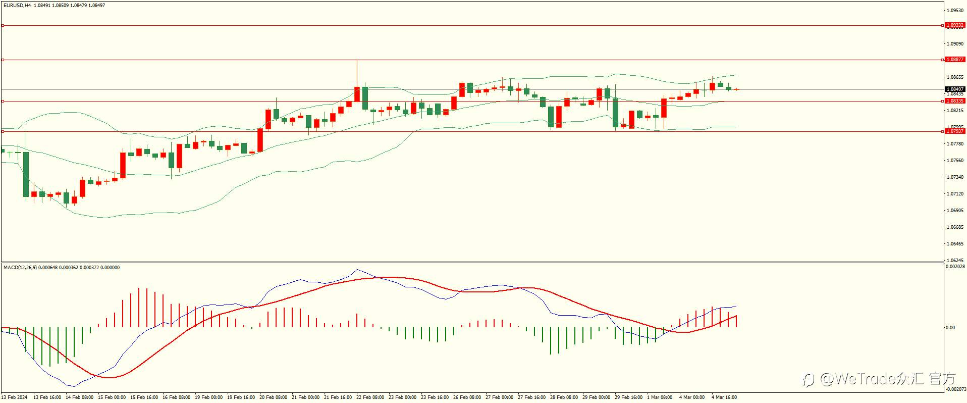
Task: Click the 1.08650 price axis value
Action: (x=955, y=77)
